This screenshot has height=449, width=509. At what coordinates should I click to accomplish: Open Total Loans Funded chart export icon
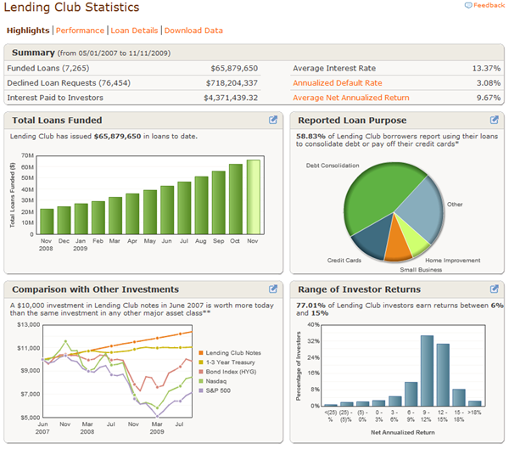pyautogui.click(x=273, y=120)
